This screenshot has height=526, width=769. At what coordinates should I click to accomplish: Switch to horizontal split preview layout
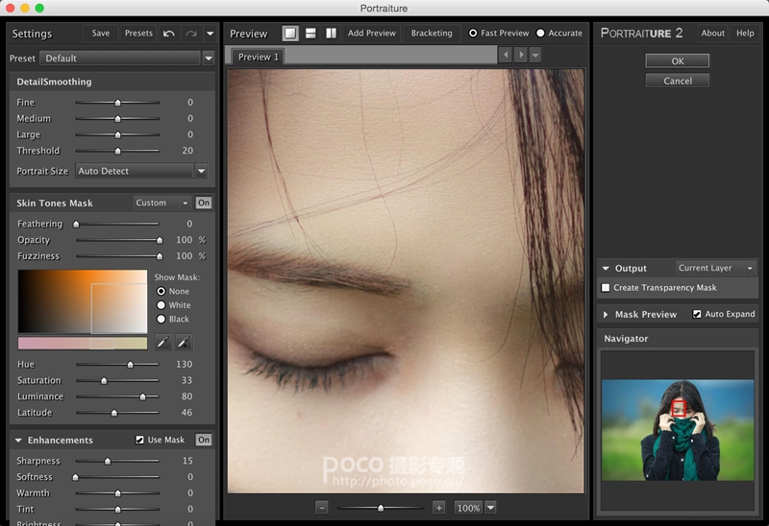click(x=310, y=34)
